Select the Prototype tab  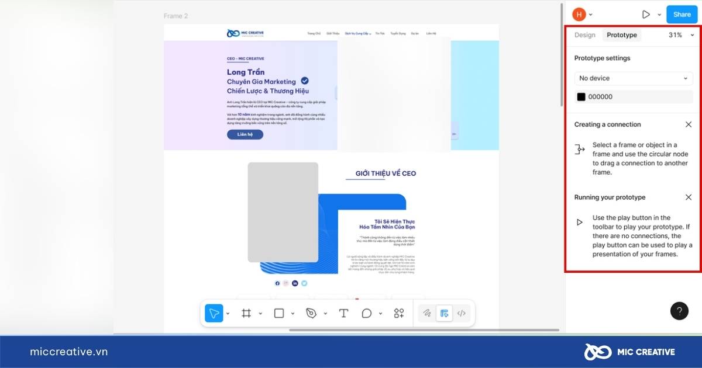tap(621, 35)
